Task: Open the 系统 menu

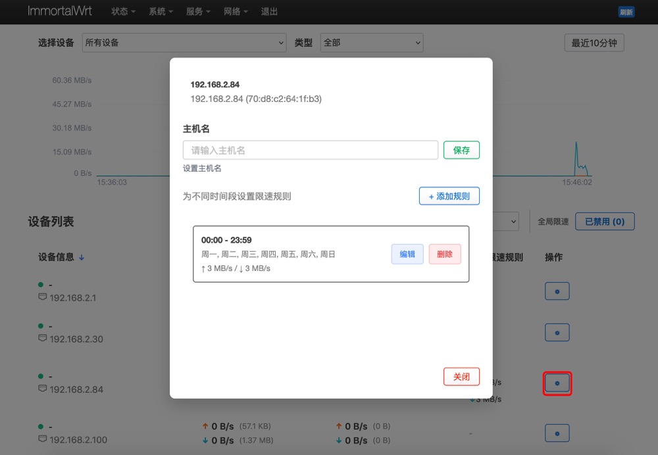Action: point(161,12)
